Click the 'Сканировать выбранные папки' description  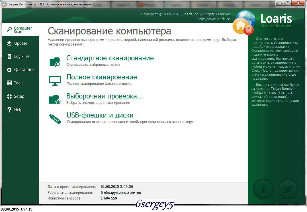point(93,65)
